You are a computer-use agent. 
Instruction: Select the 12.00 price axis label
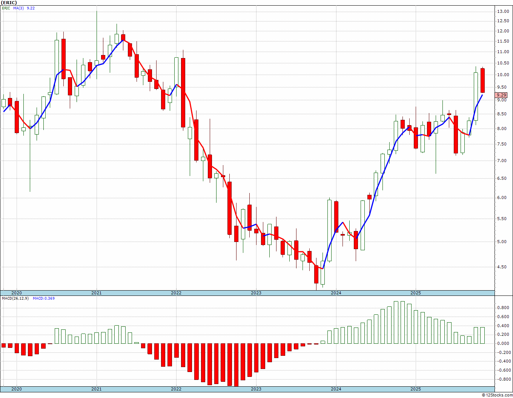pos(503,31)
